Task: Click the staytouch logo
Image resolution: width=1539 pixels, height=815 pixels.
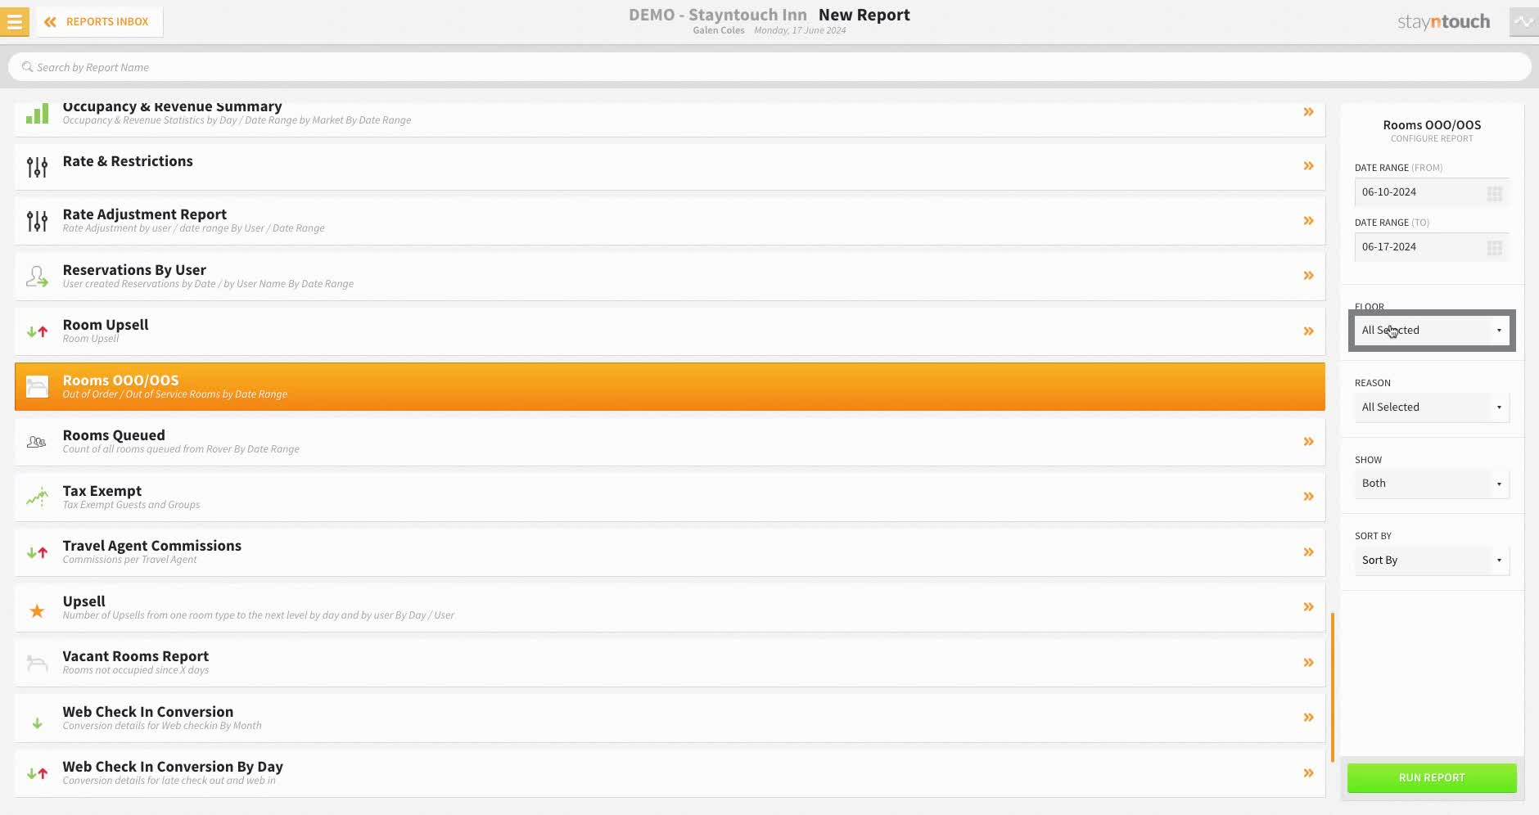Action: [x=1443, y=22]
